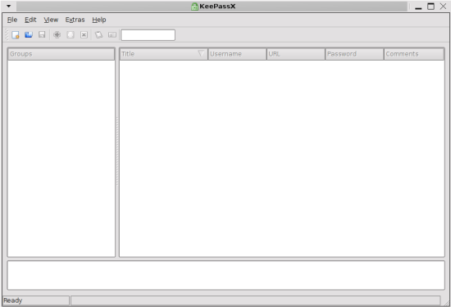Sort entries by Title column header
Viewport: 451px width, 307px height.
(x=163, y=54)
